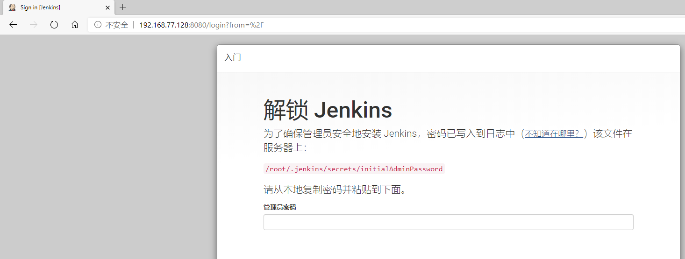Click the 请从本地复制密码并粘贴到下面 instruction text
Viewport: 685px width, 259px height.
[335, 190]
